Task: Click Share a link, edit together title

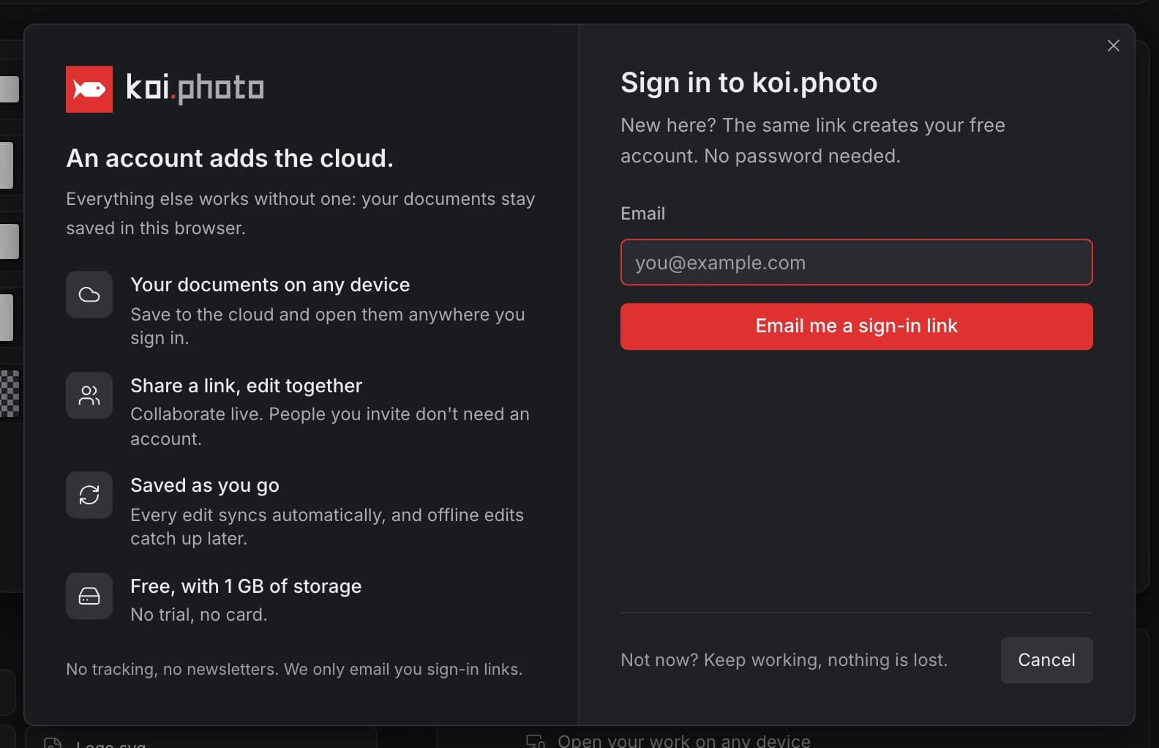Action: [x=246, y=386]
